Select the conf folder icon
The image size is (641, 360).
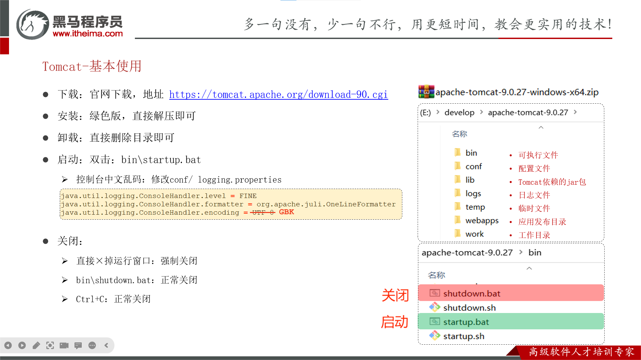tap(458, 166)
